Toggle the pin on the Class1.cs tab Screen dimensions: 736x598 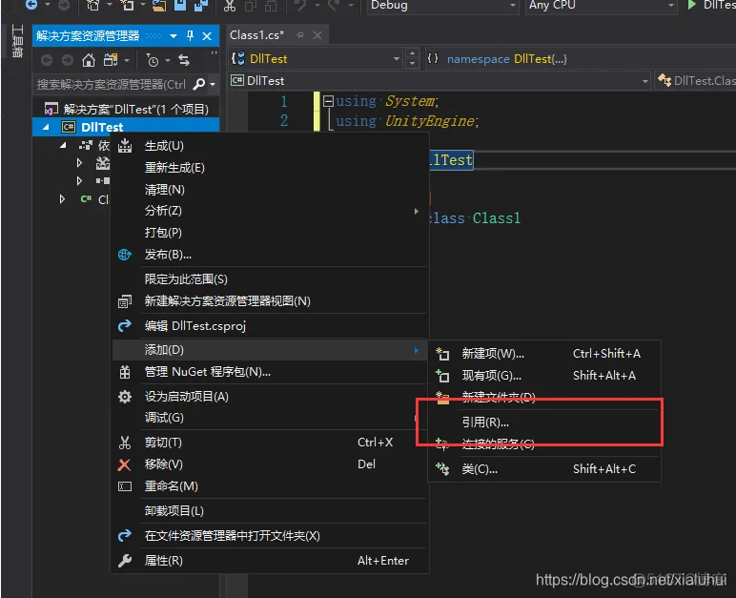299,35
